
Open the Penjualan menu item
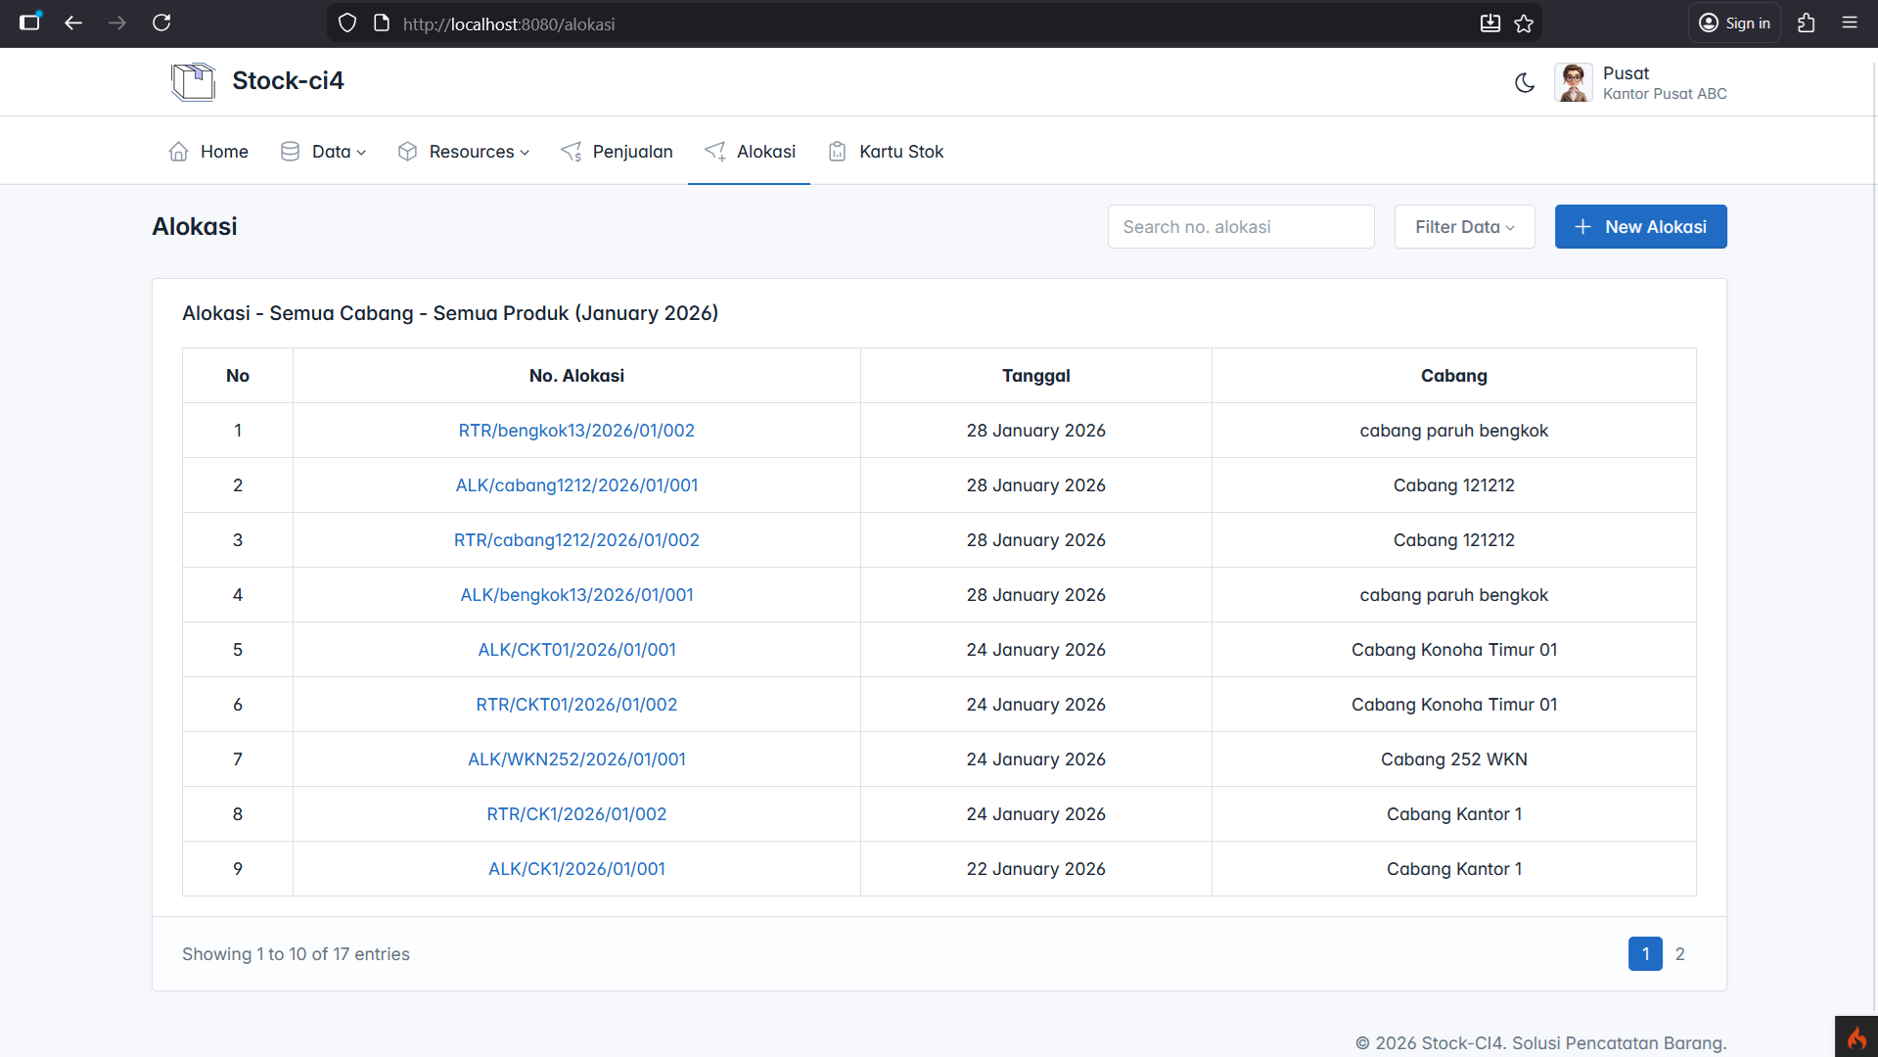[617, 152]
